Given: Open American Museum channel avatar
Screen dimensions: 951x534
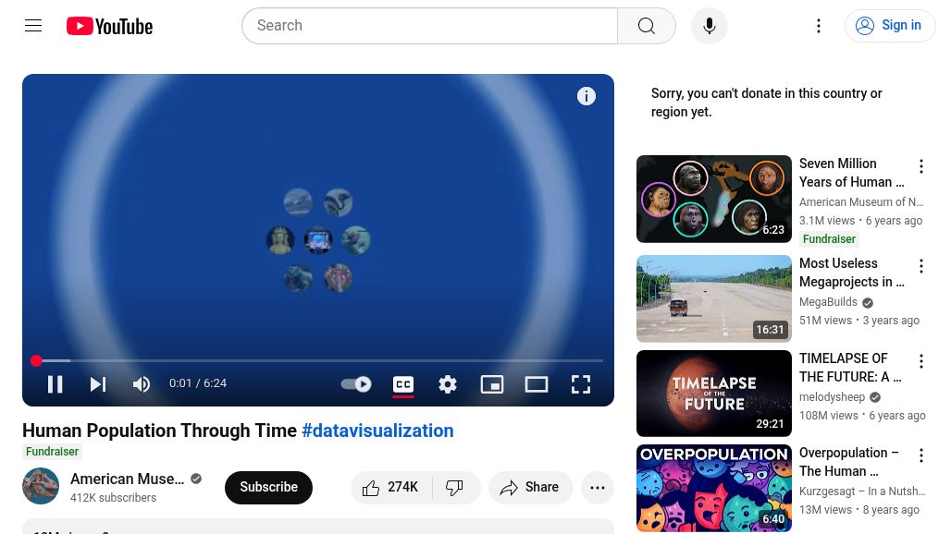Looking at the screenshot, I should point(41,486).
